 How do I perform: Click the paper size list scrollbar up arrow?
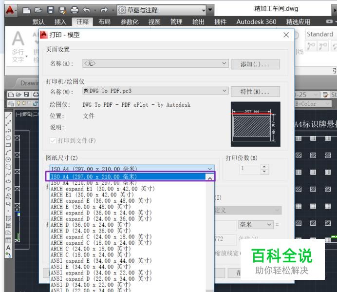(210, 178)
